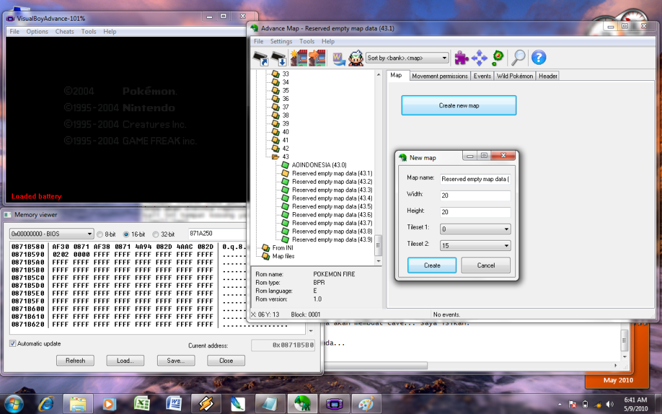Screen dimensions: 662x414
Task: Open the Windows Start menu orb
Action: pos(14,404)
